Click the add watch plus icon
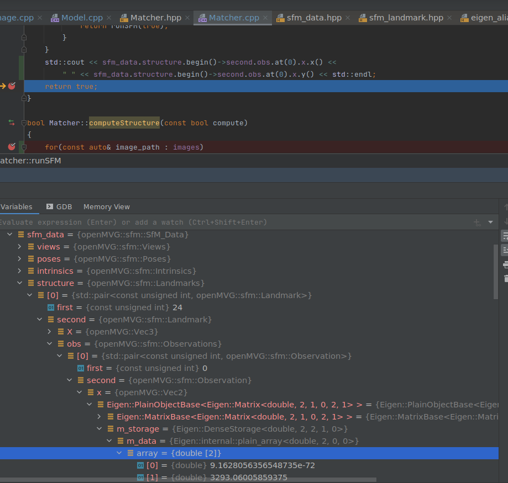The image size is (508, 483). pos(477,222)
